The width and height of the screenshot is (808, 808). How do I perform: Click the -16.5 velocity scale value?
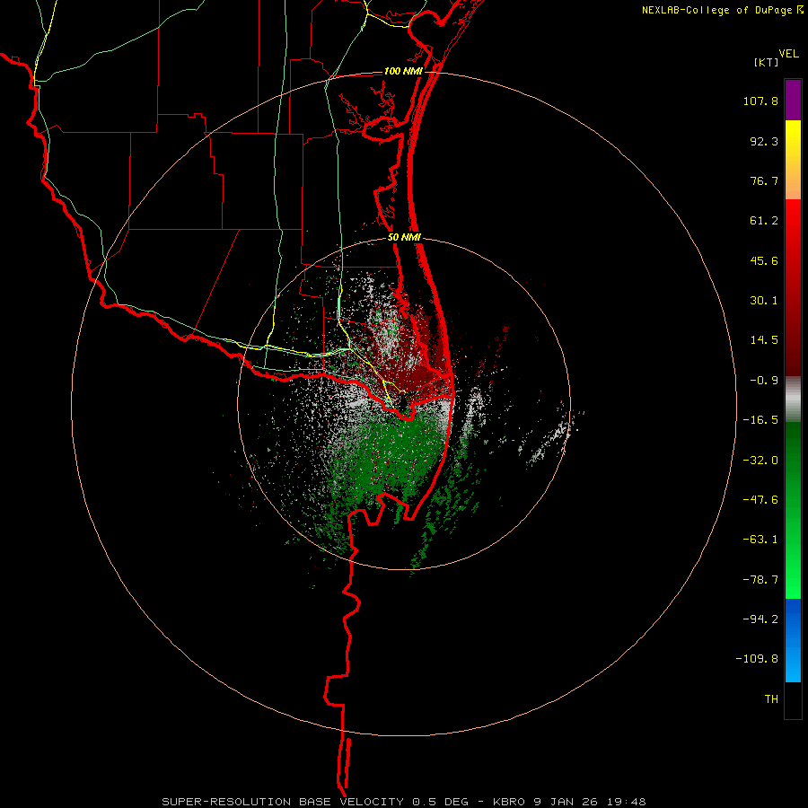pos(760,420)
